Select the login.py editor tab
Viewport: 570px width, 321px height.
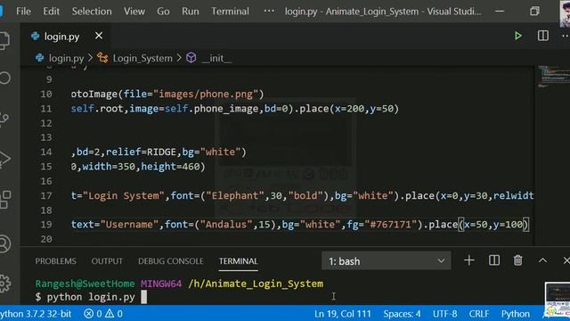(61, 37)
